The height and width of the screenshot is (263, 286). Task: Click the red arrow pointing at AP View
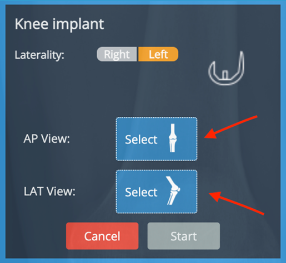coord(230,127)
